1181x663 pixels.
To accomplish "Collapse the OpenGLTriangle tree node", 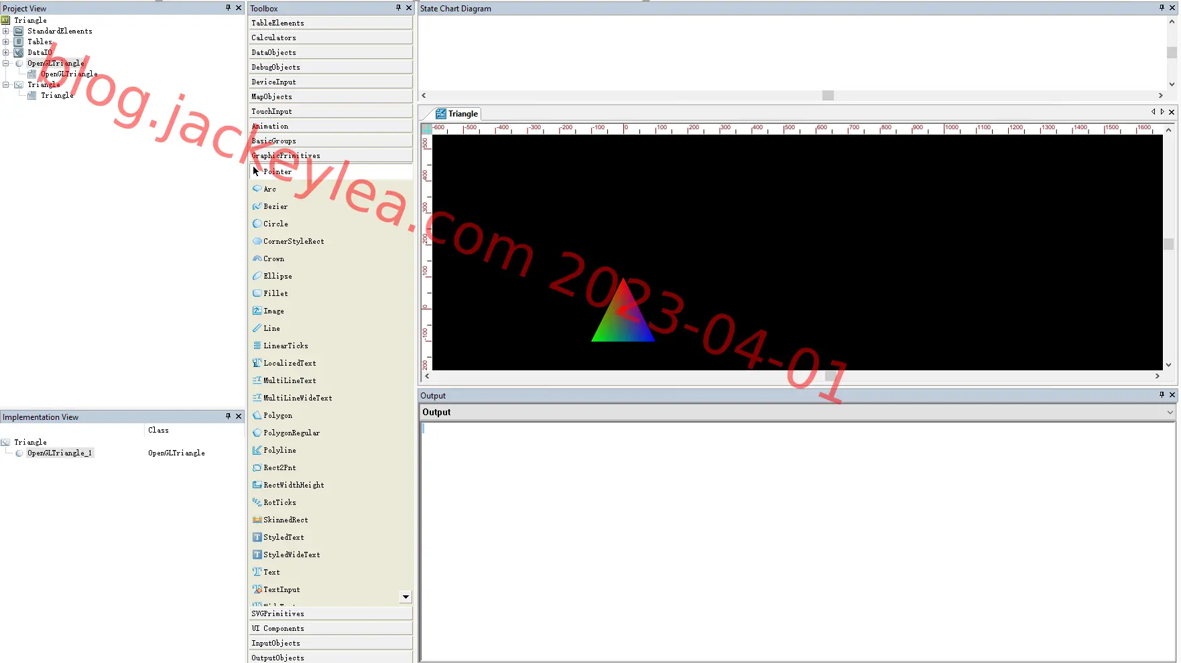I will pyautogui.click(x=6, y=63).
